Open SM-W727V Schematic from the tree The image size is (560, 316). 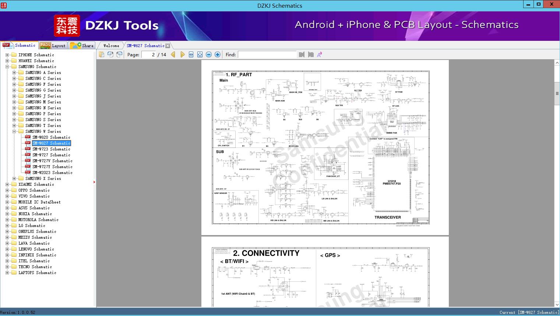click(52, 161)
